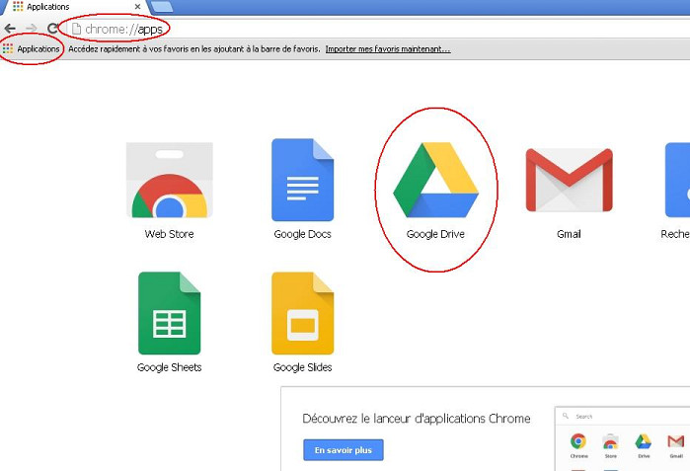The image size is (690, 471).
Task: Click the Gmail icon in the launcher preview
Action: pyautogui.click(x=676, y=441)
